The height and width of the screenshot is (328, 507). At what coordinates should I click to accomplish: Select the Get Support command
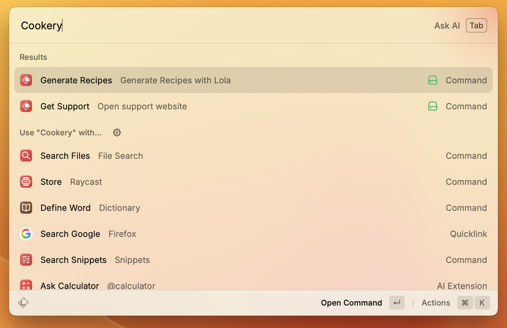254,106
